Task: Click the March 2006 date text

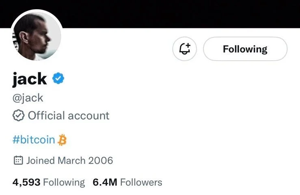Action: tap(85, 161)
